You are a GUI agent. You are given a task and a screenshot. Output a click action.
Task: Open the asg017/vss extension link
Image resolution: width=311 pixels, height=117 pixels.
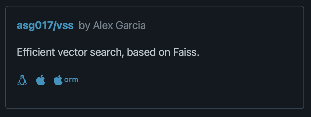pyautogui.click(x=45, y=25)
